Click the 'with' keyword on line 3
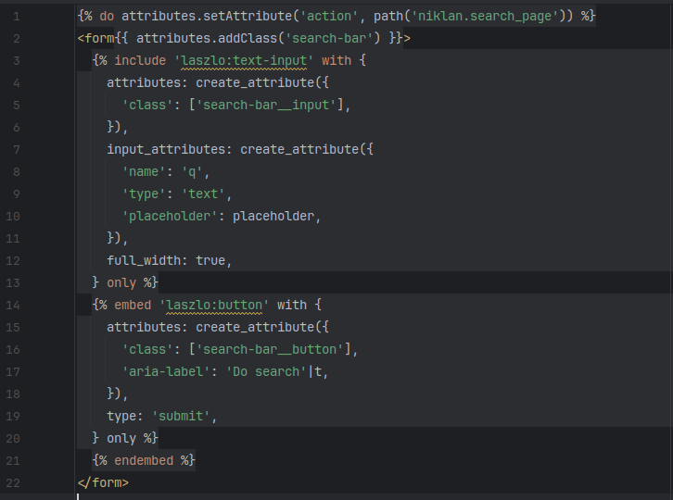 tap(336, 60)
